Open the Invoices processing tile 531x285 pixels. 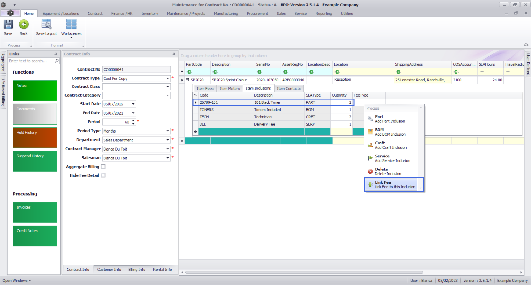coord(35,212)
